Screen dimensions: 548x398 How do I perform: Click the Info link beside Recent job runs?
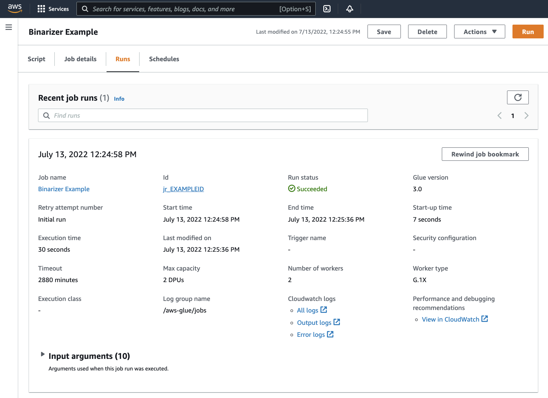click(119, 99)
